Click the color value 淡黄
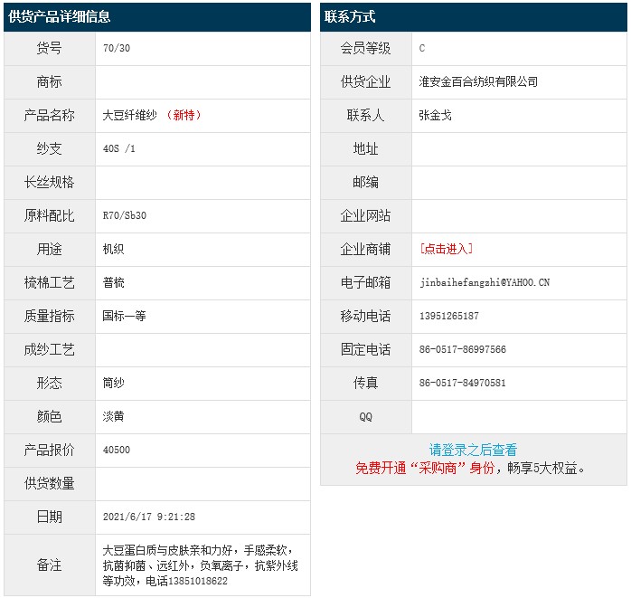The height and width of the screenshot is (598, 631). click(114, 416)
